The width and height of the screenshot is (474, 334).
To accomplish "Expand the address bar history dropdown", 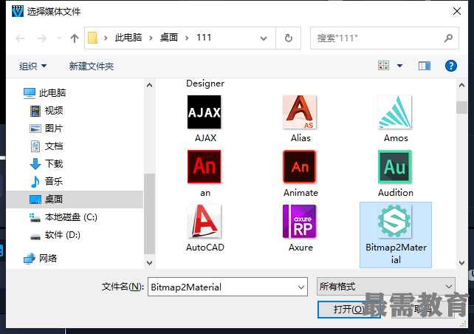I will tap(264, 38).
